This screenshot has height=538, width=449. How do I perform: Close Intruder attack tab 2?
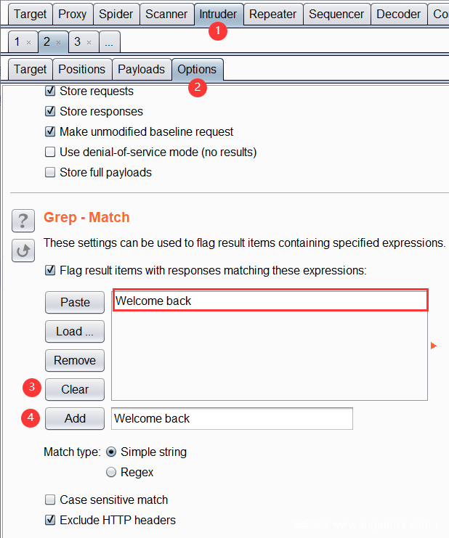59,43
